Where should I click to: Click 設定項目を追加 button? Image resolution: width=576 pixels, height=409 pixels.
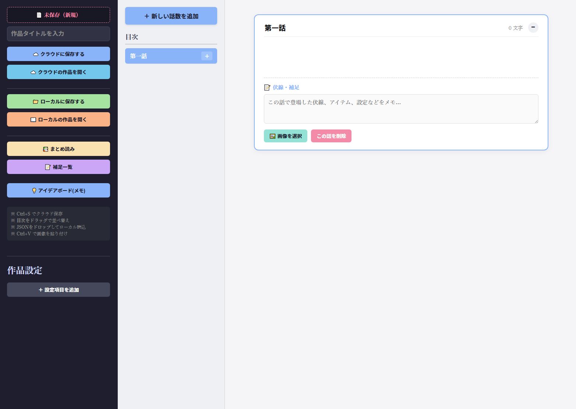pos(59,290)
